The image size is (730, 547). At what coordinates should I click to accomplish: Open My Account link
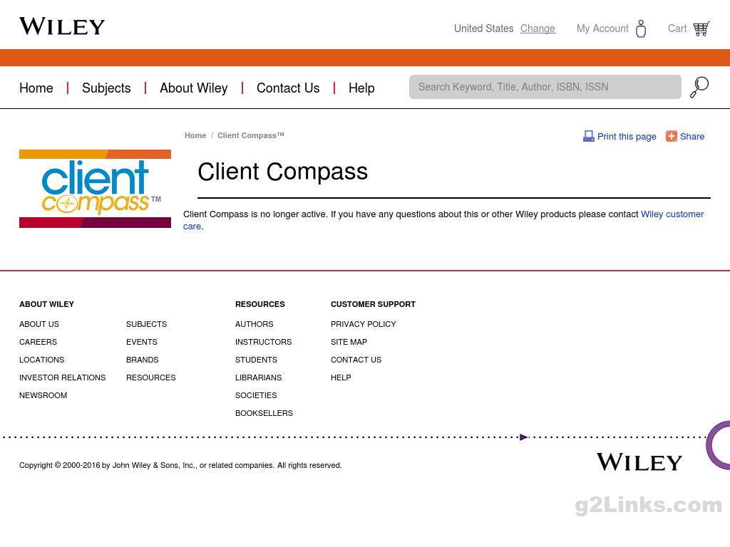click(602, 28)
